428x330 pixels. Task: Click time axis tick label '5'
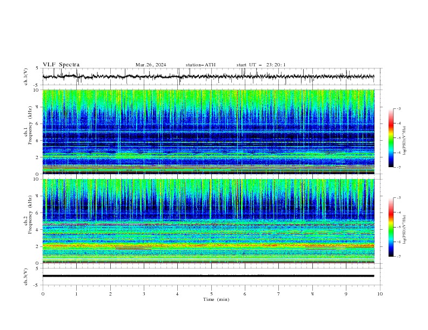point(211,294)
